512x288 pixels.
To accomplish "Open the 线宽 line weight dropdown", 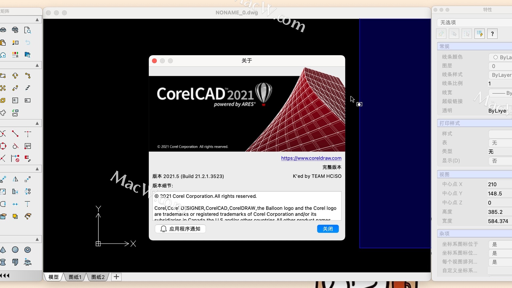I will 500,93.
